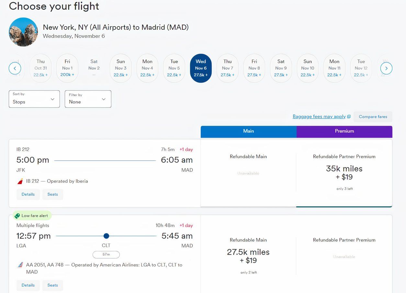The height and width of the screenshot is (293, 406).
Task: Click the baggage fees external link icon
Action: pos(349,117)
